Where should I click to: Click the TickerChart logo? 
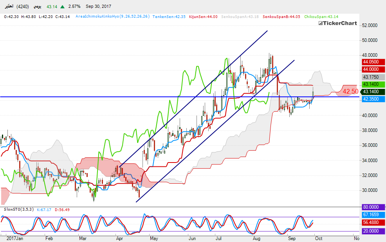click(x=337, y=23)
